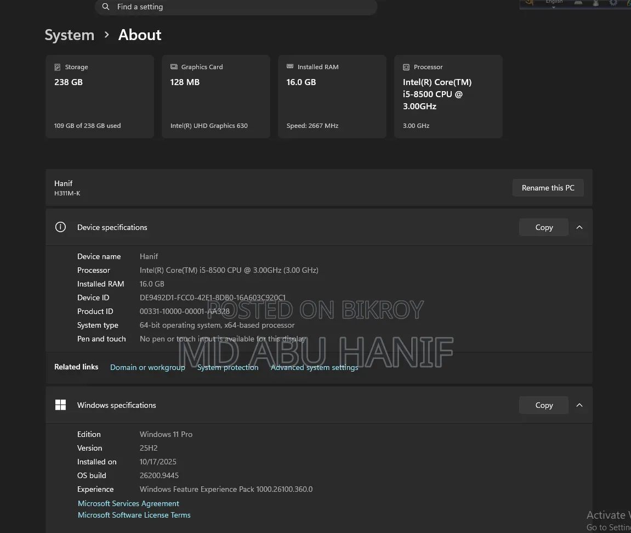This screenshot has width=631, height=533.
Task: Copy the Windows specifications
Action: 544,405
